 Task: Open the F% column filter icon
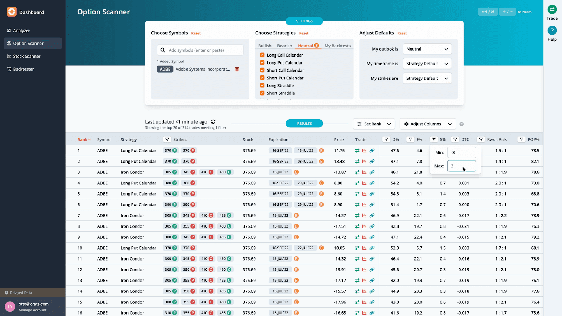click(x=410, y=139)
